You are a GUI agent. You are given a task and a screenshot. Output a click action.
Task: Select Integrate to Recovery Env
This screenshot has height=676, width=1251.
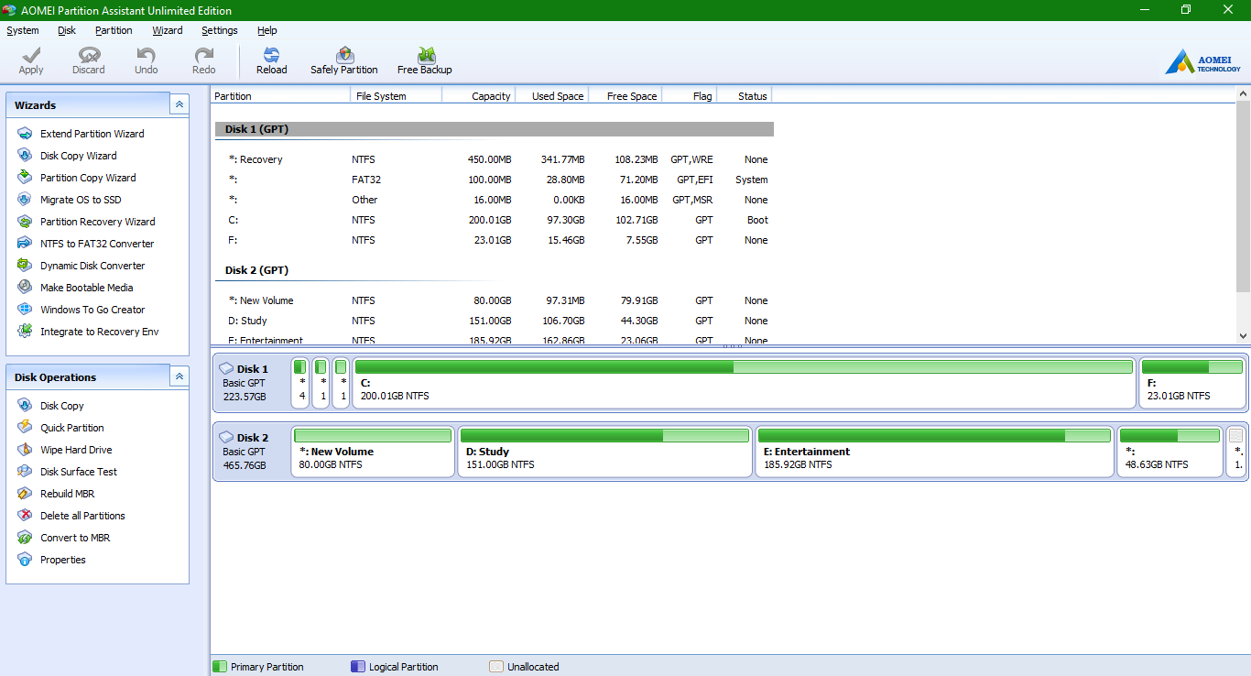(x=100, y=332)
